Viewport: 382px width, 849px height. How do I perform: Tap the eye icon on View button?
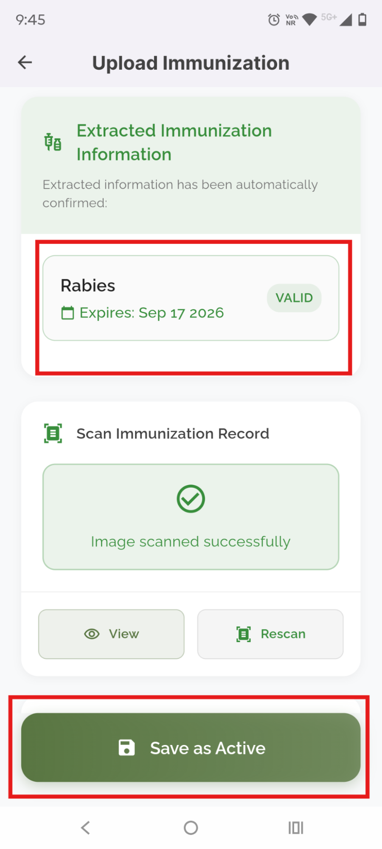pos(92,634)
